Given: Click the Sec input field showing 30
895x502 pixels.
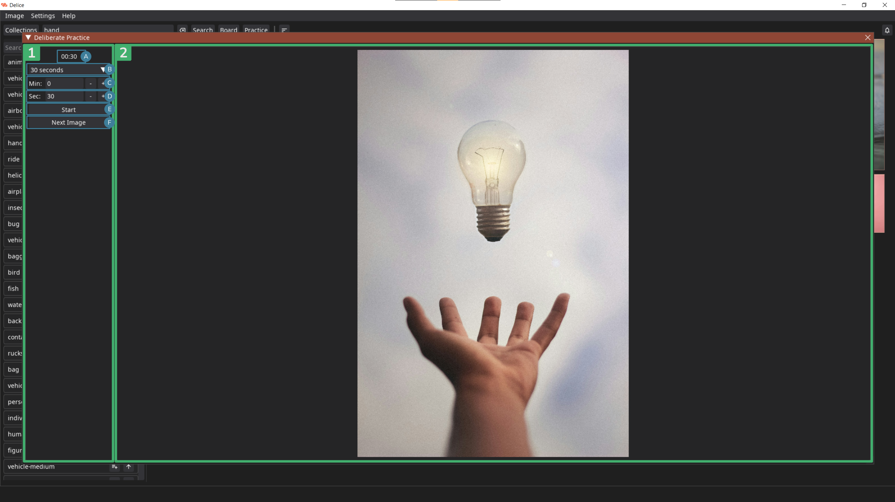Looking at the screenshot, I should [65, 96].
